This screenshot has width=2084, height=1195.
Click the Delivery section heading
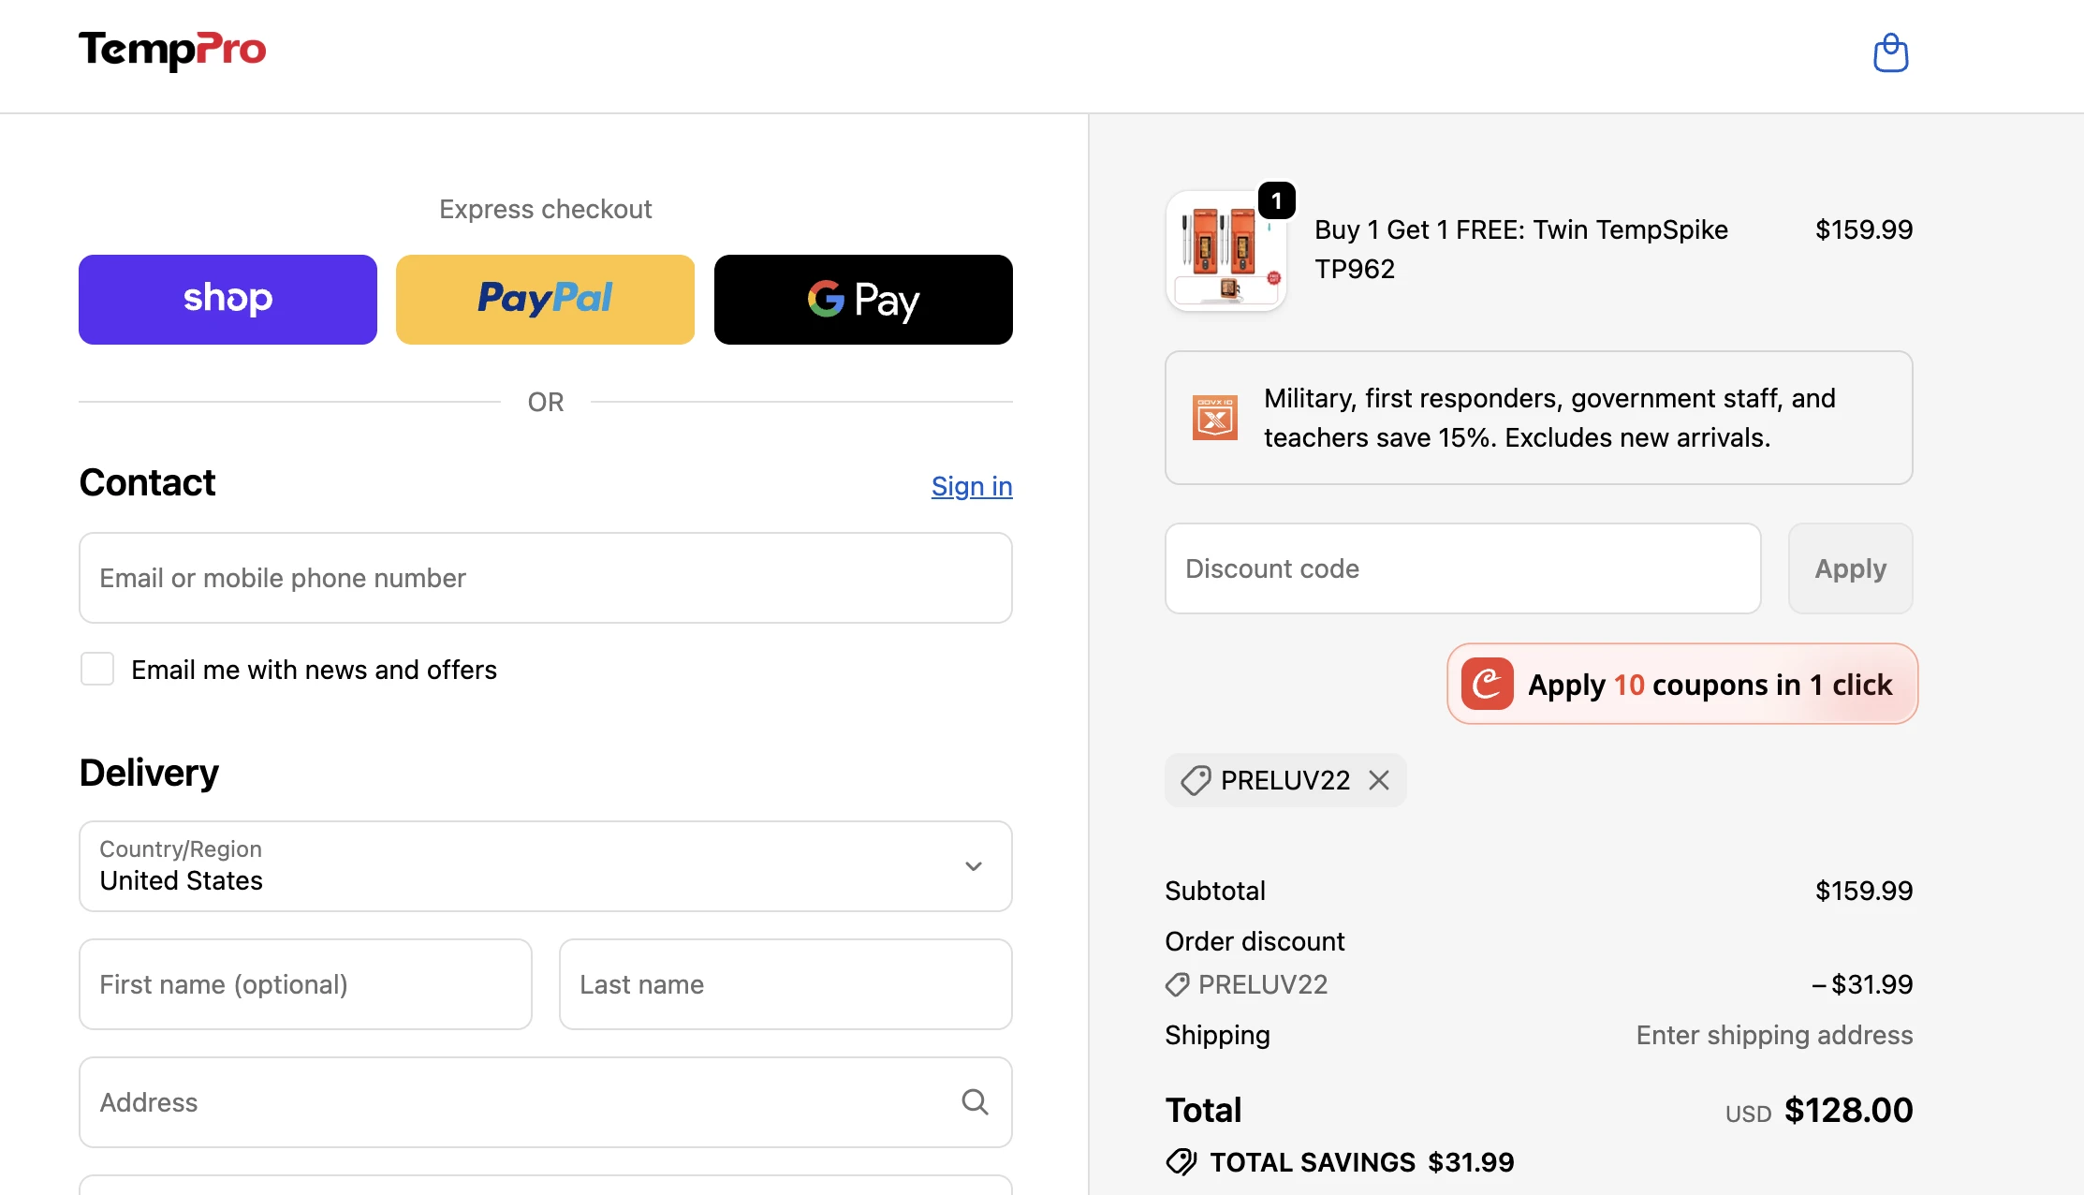[149, 773]
